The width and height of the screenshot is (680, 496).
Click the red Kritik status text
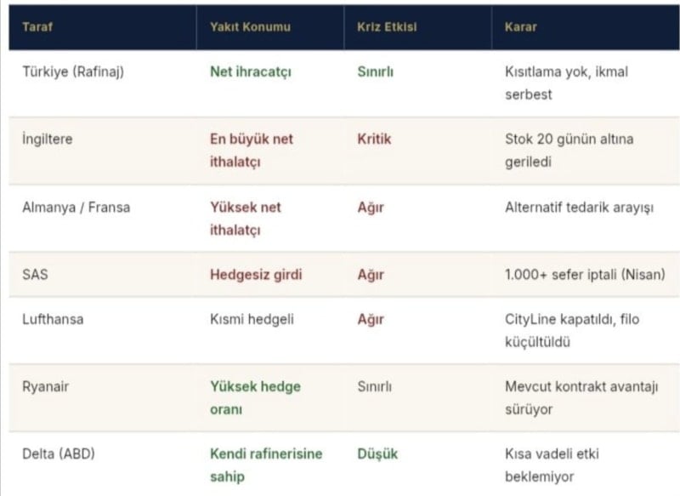pyautogui.click(x=374, y=140)
